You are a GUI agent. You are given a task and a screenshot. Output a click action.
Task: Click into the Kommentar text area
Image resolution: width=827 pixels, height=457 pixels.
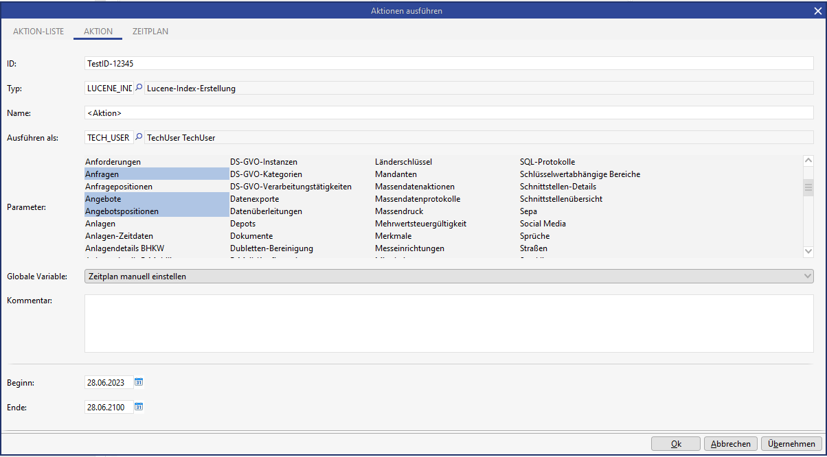pos(449,323)
